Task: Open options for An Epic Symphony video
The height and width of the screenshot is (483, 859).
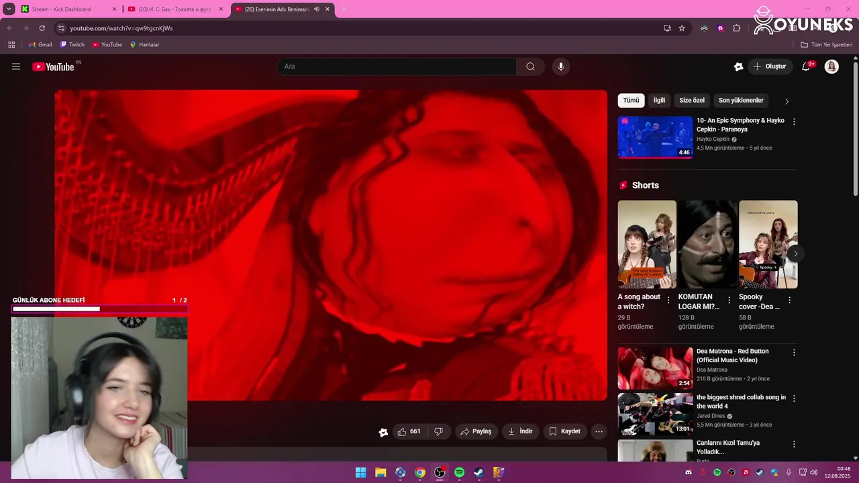Action: pyautogui.click(x=794, y=121)
